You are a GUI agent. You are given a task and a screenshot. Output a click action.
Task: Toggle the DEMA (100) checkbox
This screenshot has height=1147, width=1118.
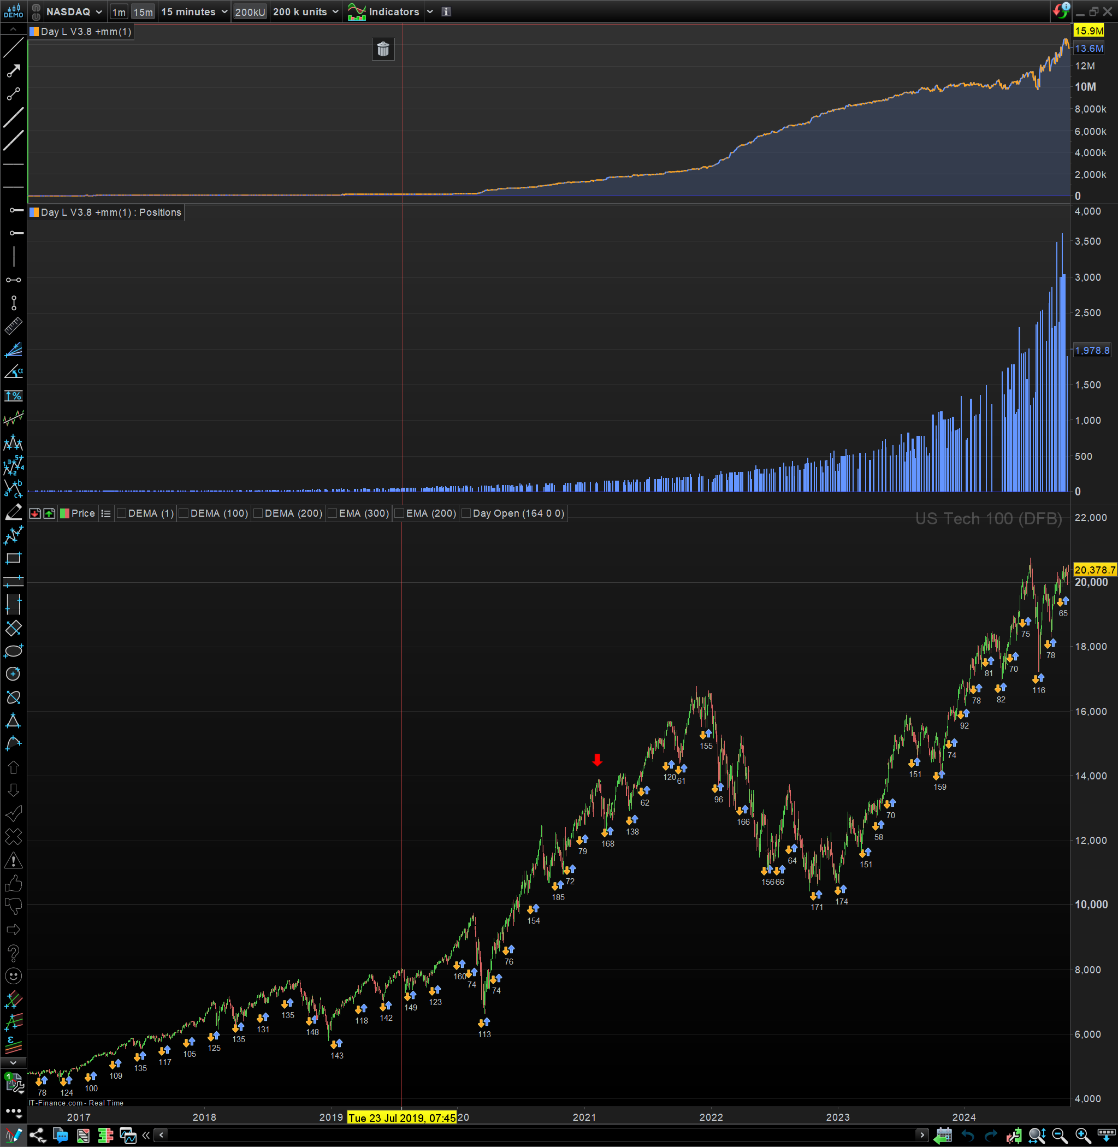click(x=184, y=513)
